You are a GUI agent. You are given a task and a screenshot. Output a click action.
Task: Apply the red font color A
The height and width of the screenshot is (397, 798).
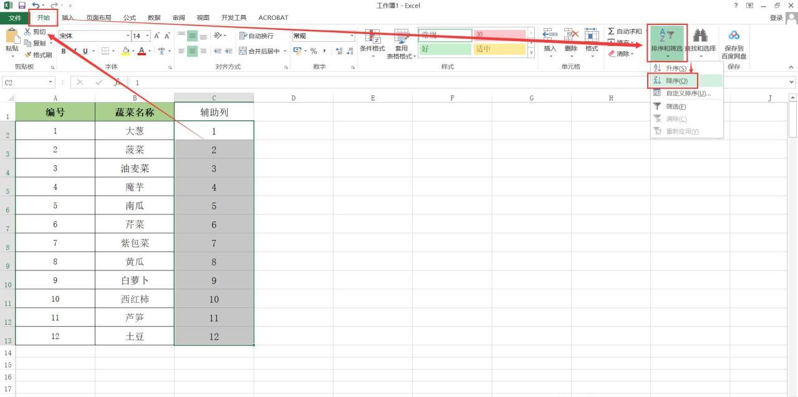(142, 51)
